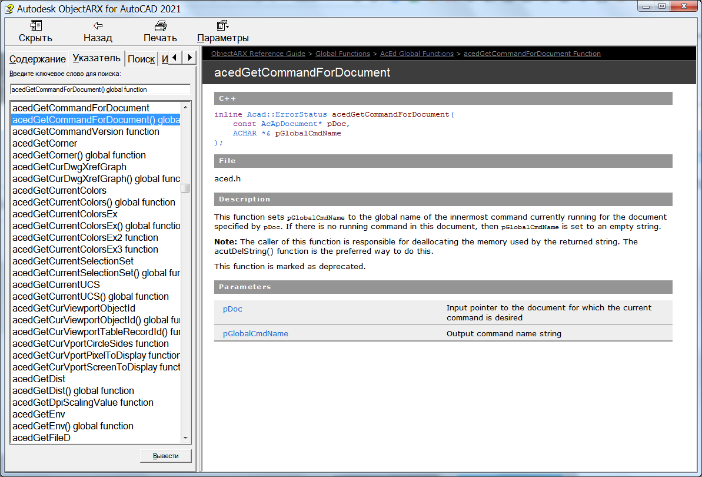Select the acedGetCorner index entry

96,143
